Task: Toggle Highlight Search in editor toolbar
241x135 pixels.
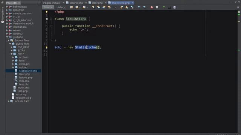Action: click(x=109, y=7)
